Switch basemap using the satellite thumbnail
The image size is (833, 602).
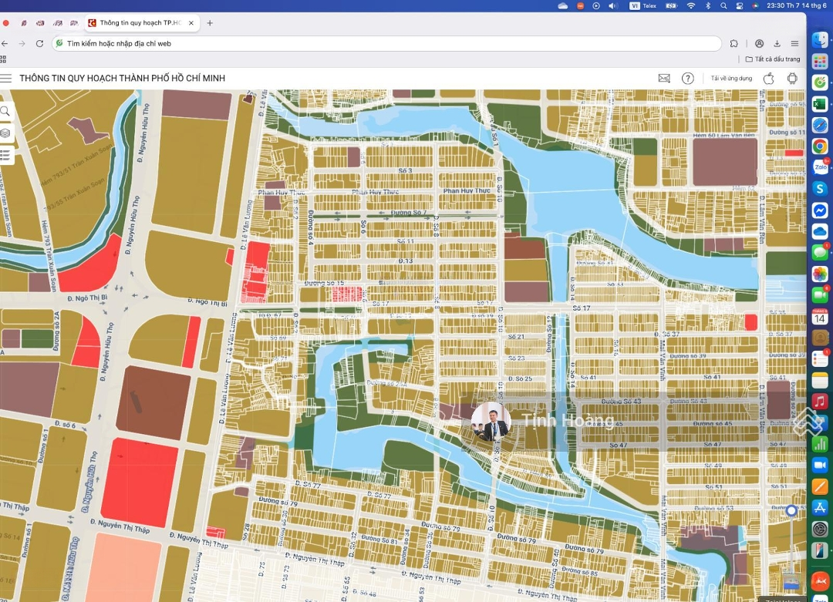coord(791,582)
